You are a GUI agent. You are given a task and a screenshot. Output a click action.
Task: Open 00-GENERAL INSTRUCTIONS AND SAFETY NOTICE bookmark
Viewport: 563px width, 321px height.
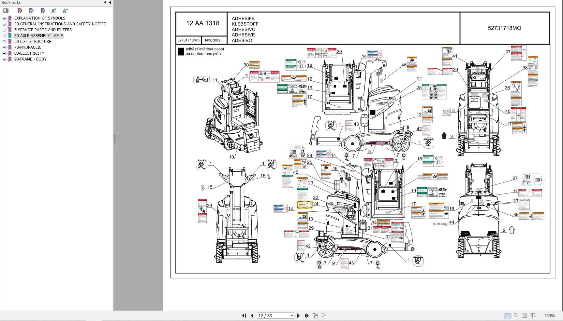[60, 24]
